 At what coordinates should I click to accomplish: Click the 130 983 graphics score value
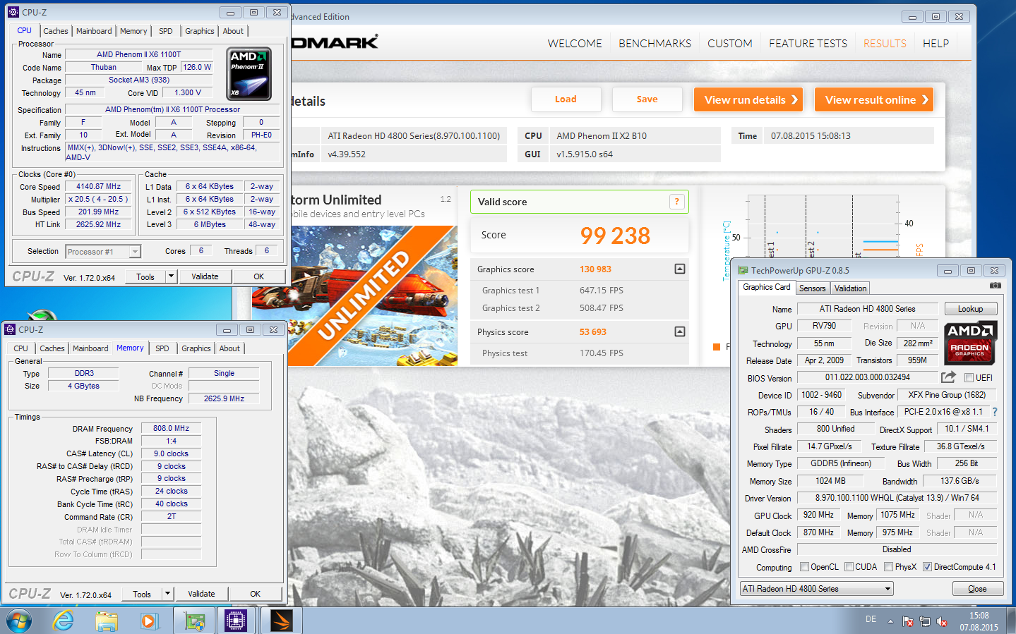click(x=595, y=269)
